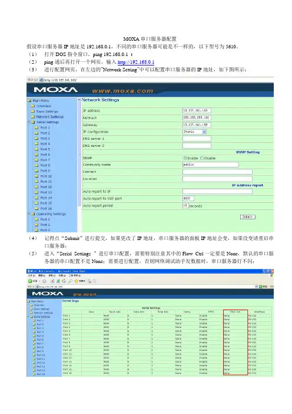Screen dimensions: 292x414
Task: Click the Auto report to UDP port field
Action: click(x=188, y=198)
